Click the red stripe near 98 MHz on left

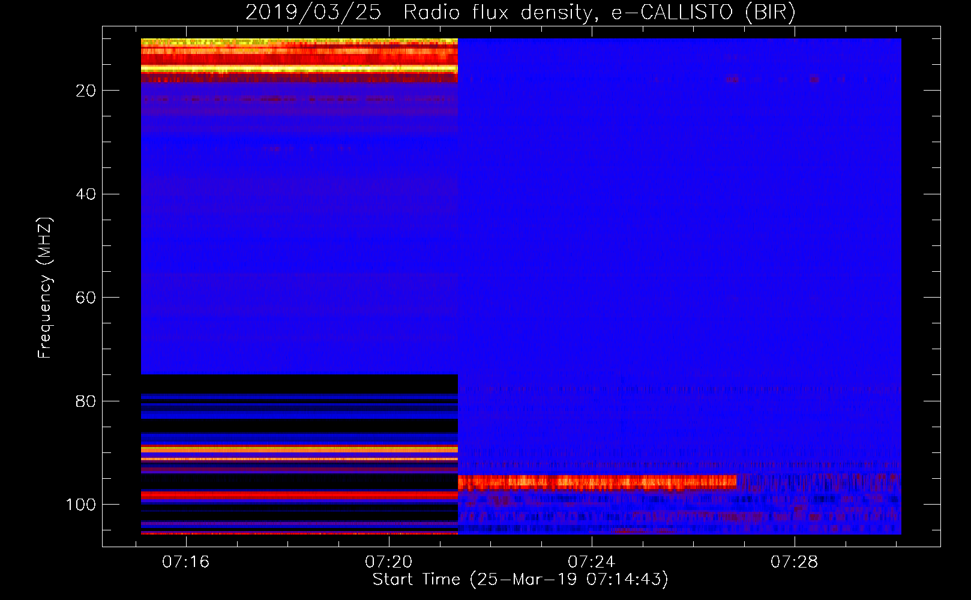(x=299, y=495)
